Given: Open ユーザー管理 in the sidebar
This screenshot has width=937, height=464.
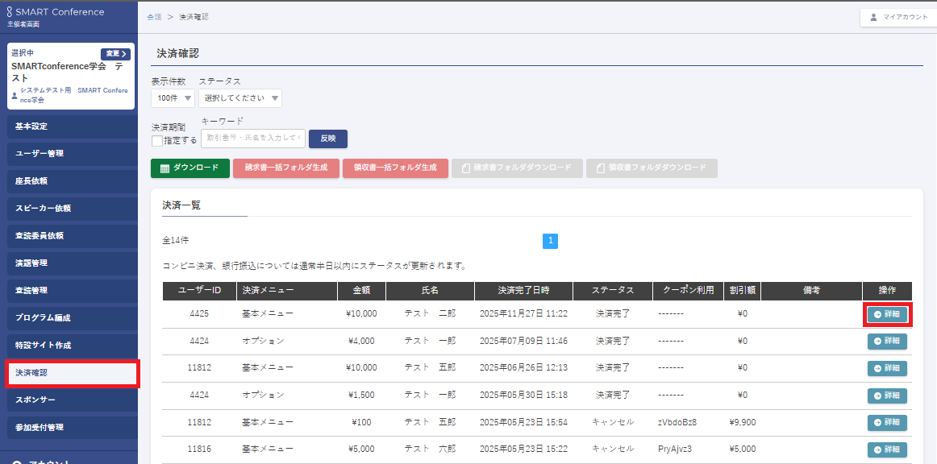Looking at the screenshot, I should click(69, 154).
